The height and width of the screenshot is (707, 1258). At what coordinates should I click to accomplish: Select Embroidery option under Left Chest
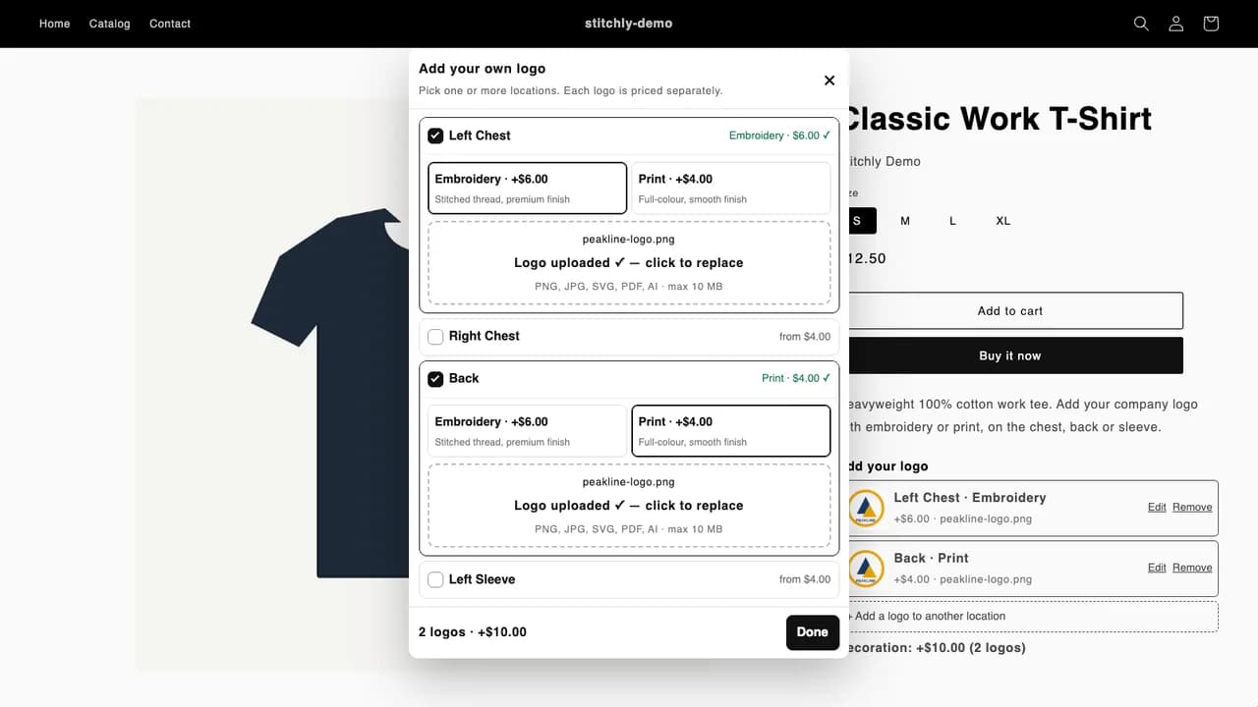click(528, 188)
